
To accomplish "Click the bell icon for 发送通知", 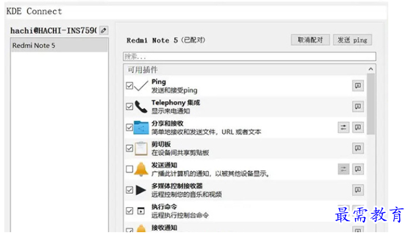I will pyautogui.click(x=141, y=169).
